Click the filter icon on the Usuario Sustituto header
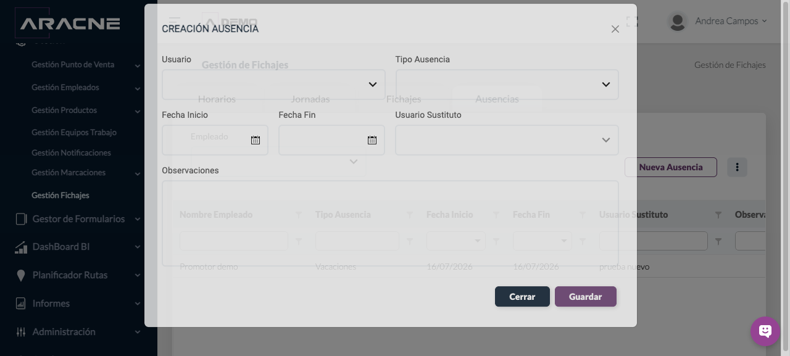Viewport: 790px width, 356px height. [718, 215]
